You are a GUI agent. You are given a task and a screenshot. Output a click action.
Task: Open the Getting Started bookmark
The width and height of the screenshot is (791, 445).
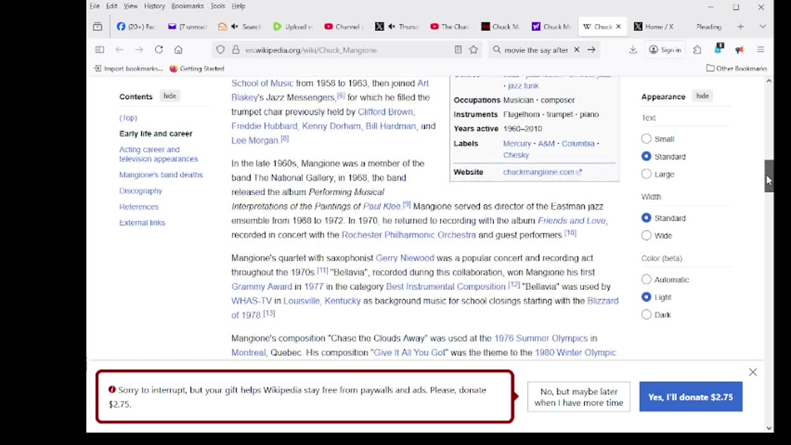(197, 69)
